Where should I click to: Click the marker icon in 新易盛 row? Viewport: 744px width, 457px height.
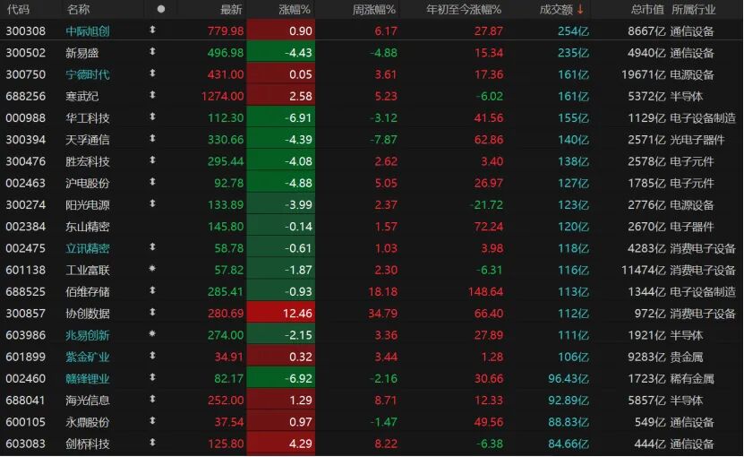pyautogui.click(x=152, y=53)
